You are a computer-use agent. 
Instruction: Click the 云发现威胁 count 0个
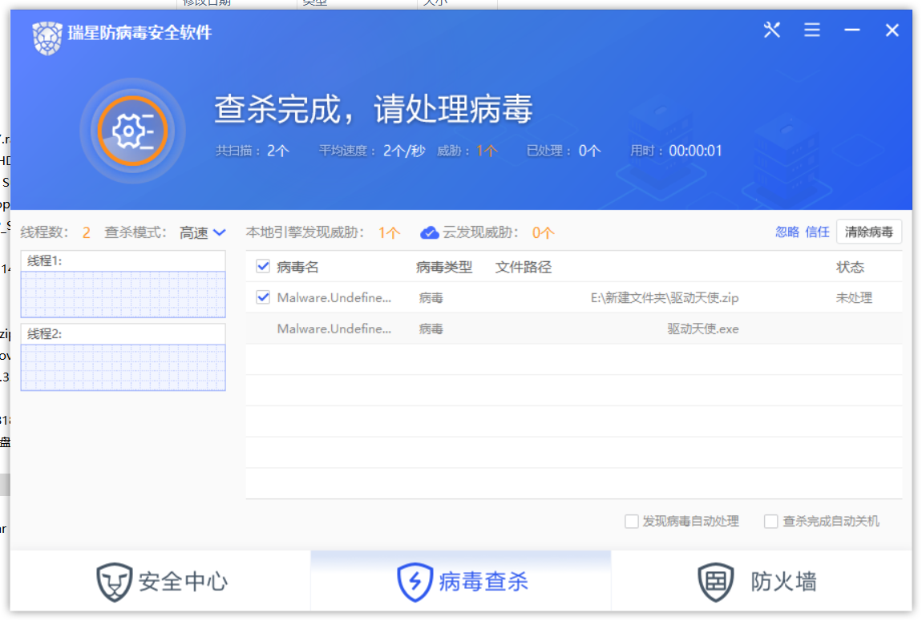coord(544,233)
